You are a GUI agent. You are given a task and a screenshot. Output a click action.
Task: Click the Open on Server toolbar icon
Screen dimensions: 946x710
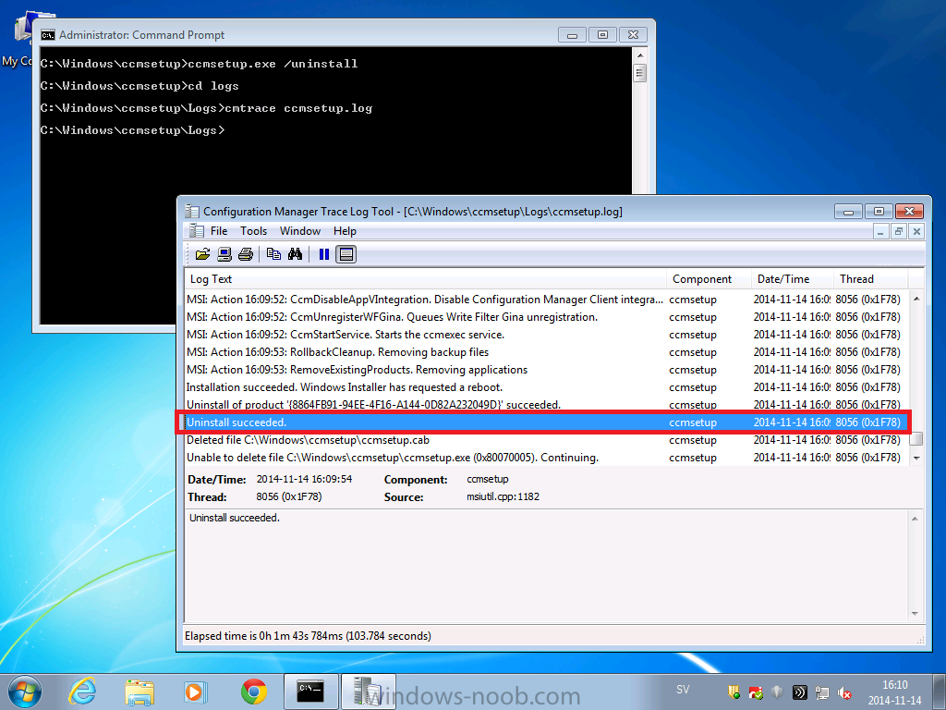[224, 254]
